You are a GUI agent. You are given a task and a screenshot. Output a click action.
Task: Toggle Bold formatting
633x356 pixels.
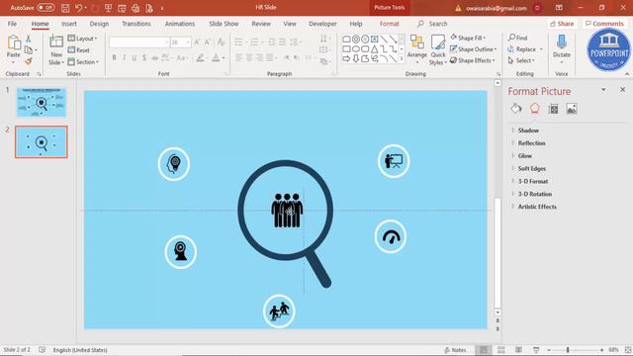click(115, 58)
